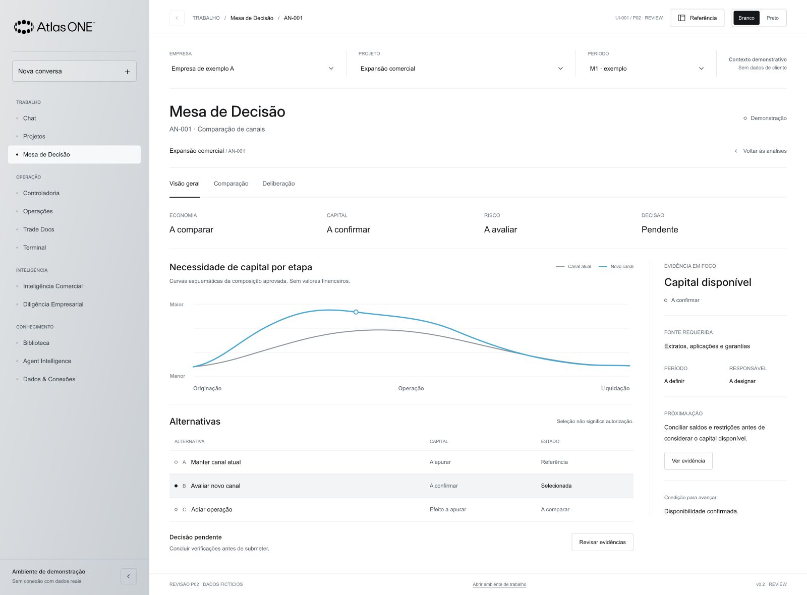
Task: Select alternative C Adiar operação
Action: [x=401, y=509]
